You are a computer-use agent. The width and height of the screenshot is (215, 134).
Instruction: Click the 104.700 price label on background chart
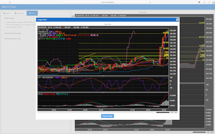click(x=209, y=78)
